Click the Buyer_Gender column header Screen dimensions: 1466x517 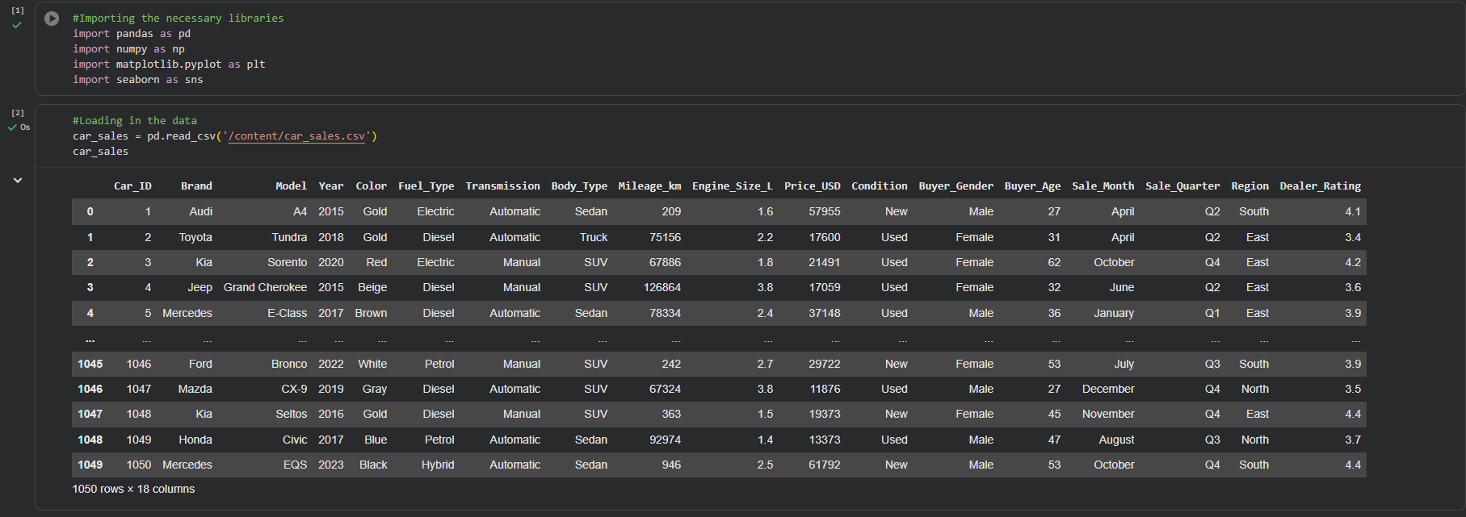pos(956,186)
